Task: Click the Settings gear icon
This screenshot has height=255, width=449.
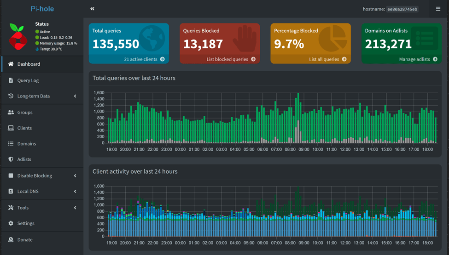Action: [x=11, y=223]
